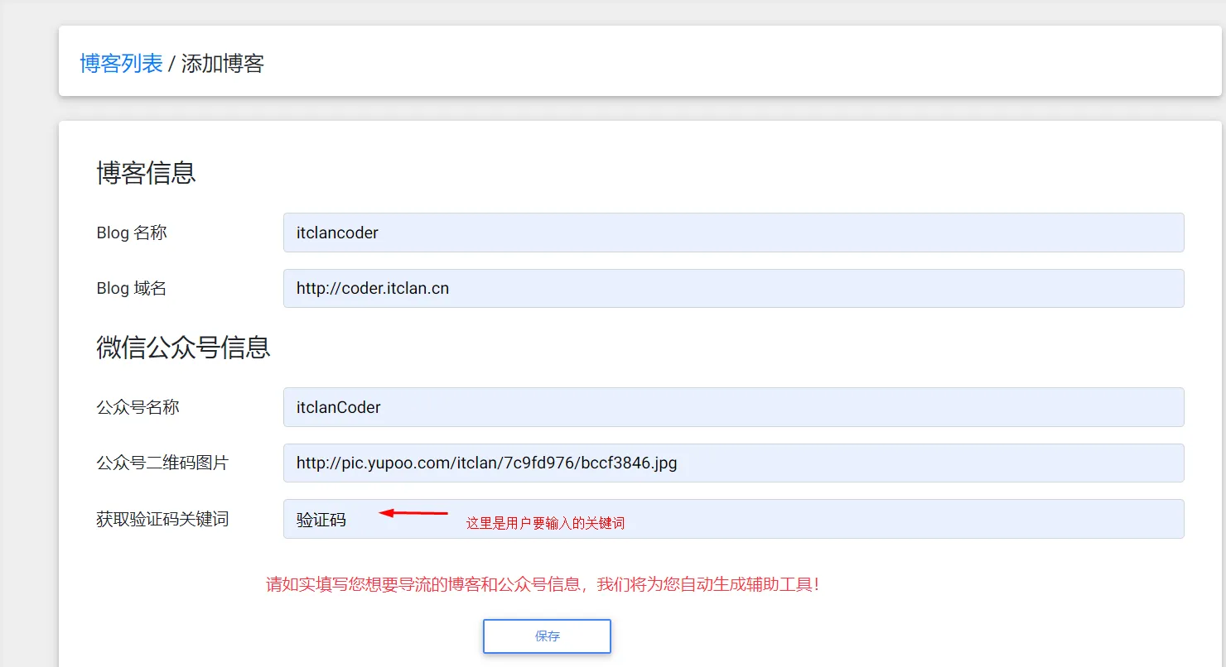Click the slash separator in breadcrumb
This screenshot has width=1226, height=667.
[x=171, y=64]
